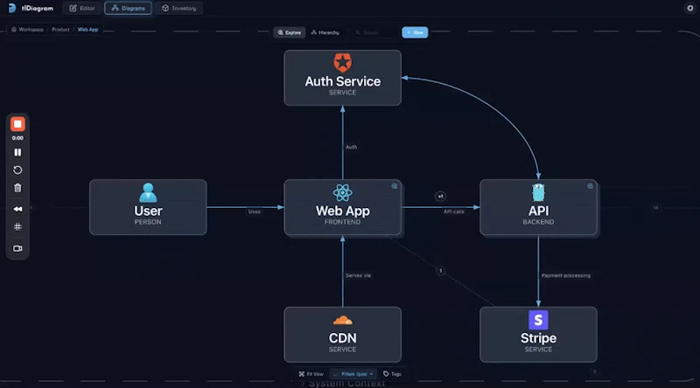700x388 pixels.
Task: Open the Inventory tab
Action: click(x=179, y=8)
